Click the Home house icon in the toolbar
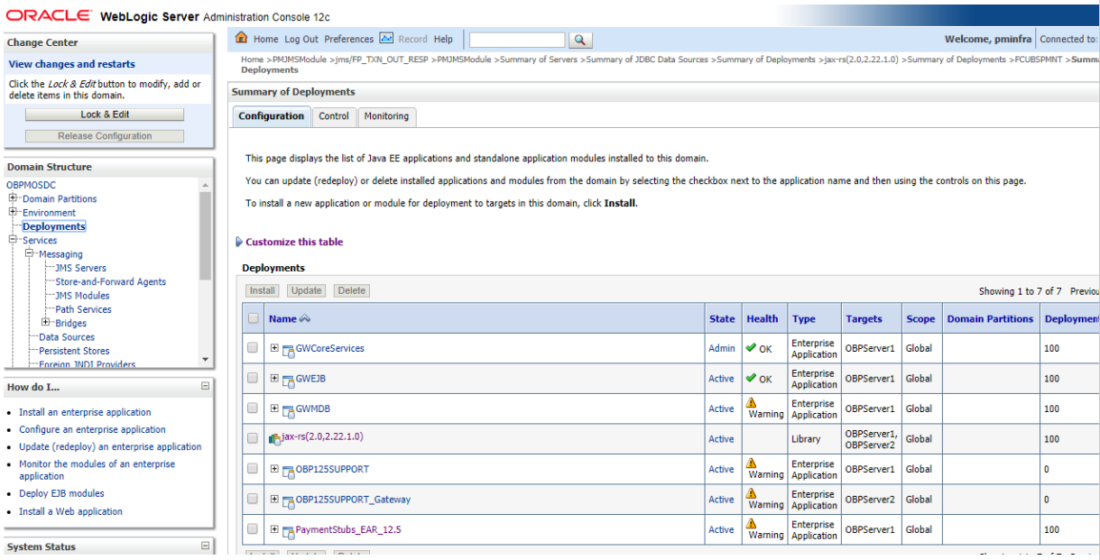The height and width of the screenshot is (560, 1100). (x=241, y=38)
